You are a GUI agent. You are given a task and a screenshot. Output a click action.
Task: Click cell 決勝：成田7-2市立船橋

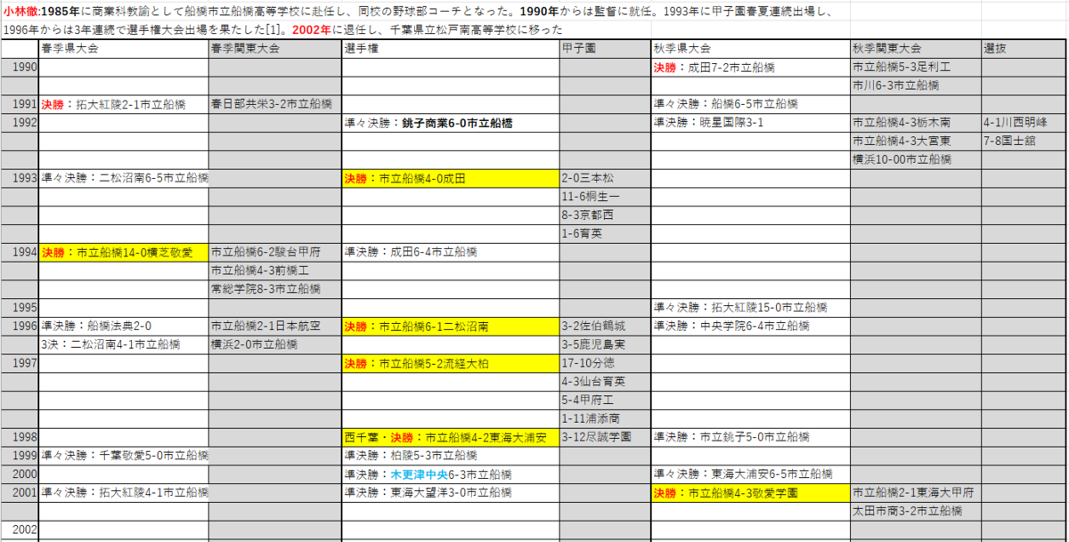coord(750,68)
